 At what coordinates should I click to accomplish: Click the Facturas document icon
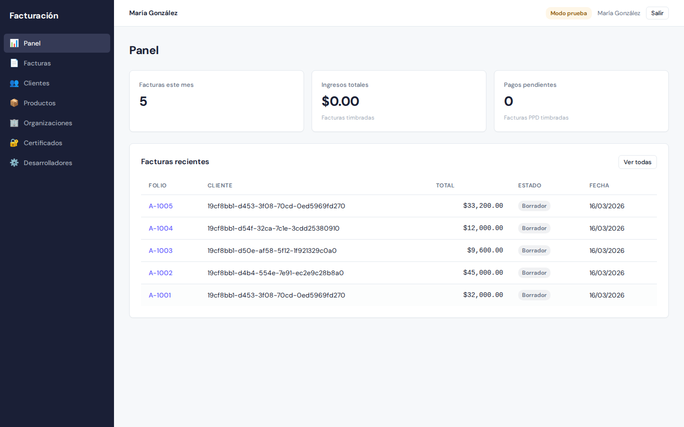(x=14, y=63)
